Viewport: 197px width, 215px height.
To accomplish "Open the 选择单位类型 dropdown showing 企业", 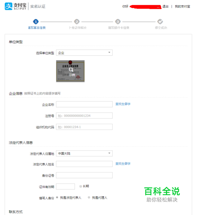I will pos(84,53).
